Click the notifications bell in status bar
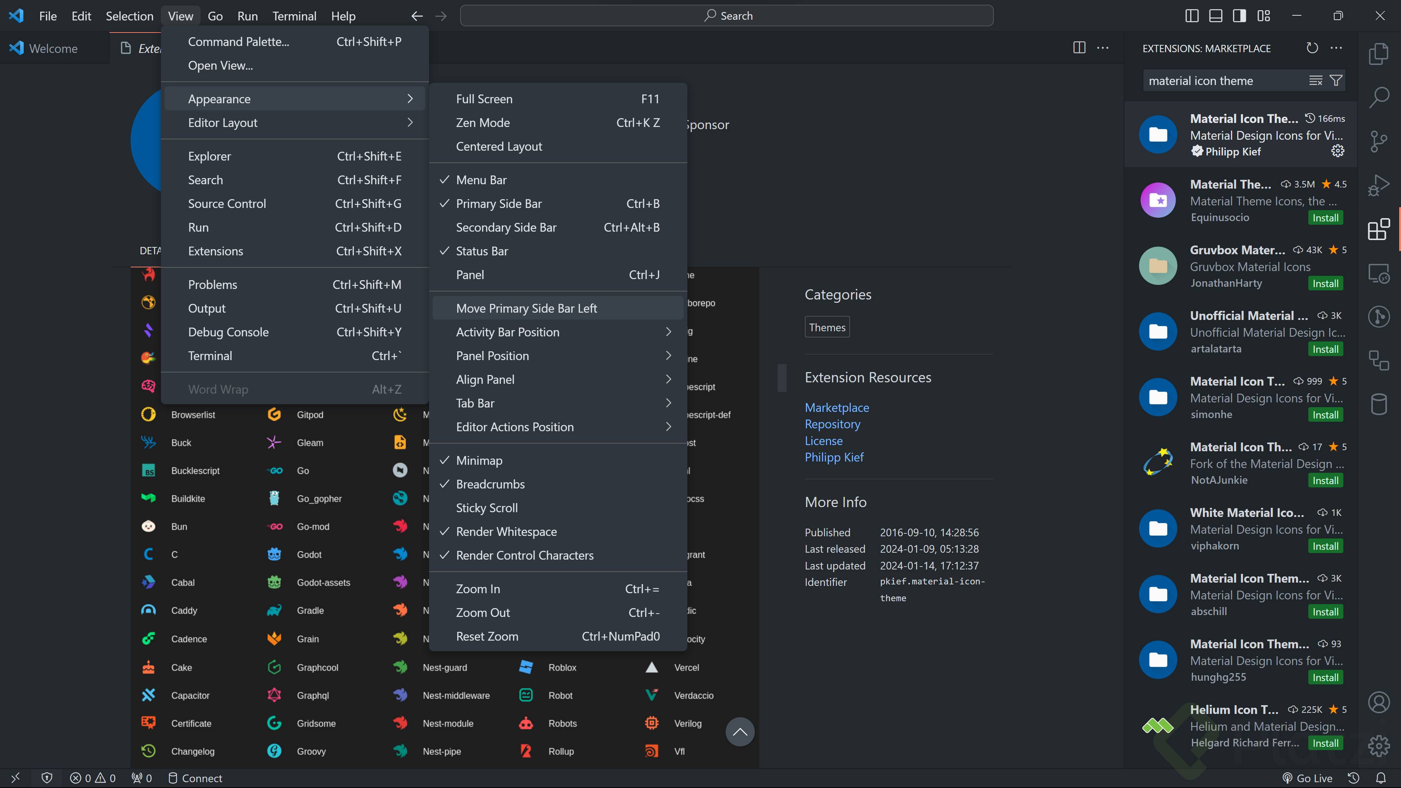Image resolution: width=1401 pixels, height=788 pixels. point(1380,778)
